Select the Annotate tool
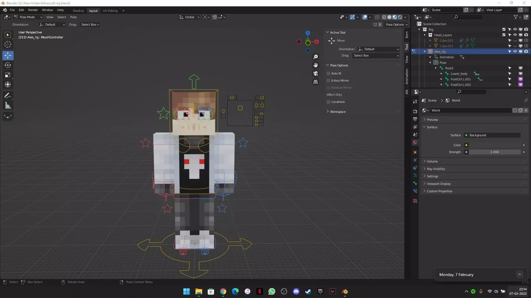This screenshot has width=531, height=298. 8,96
